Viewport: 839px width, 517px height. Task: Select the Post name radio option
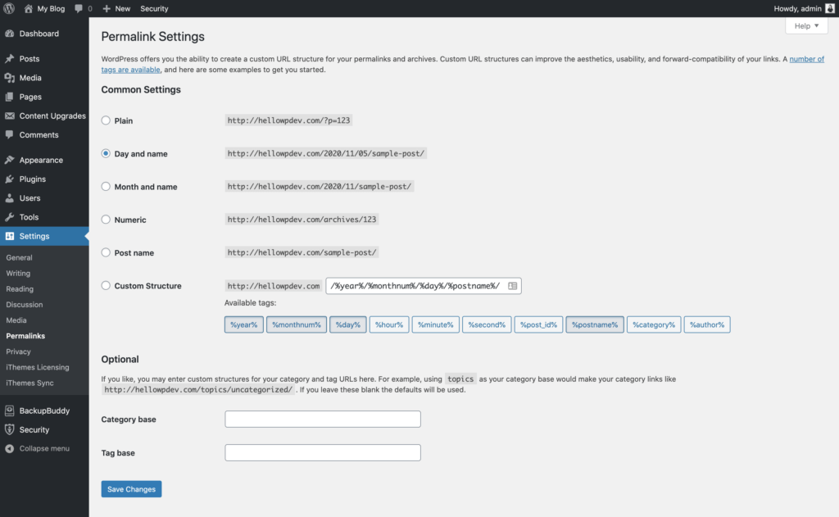click(106, 253)
